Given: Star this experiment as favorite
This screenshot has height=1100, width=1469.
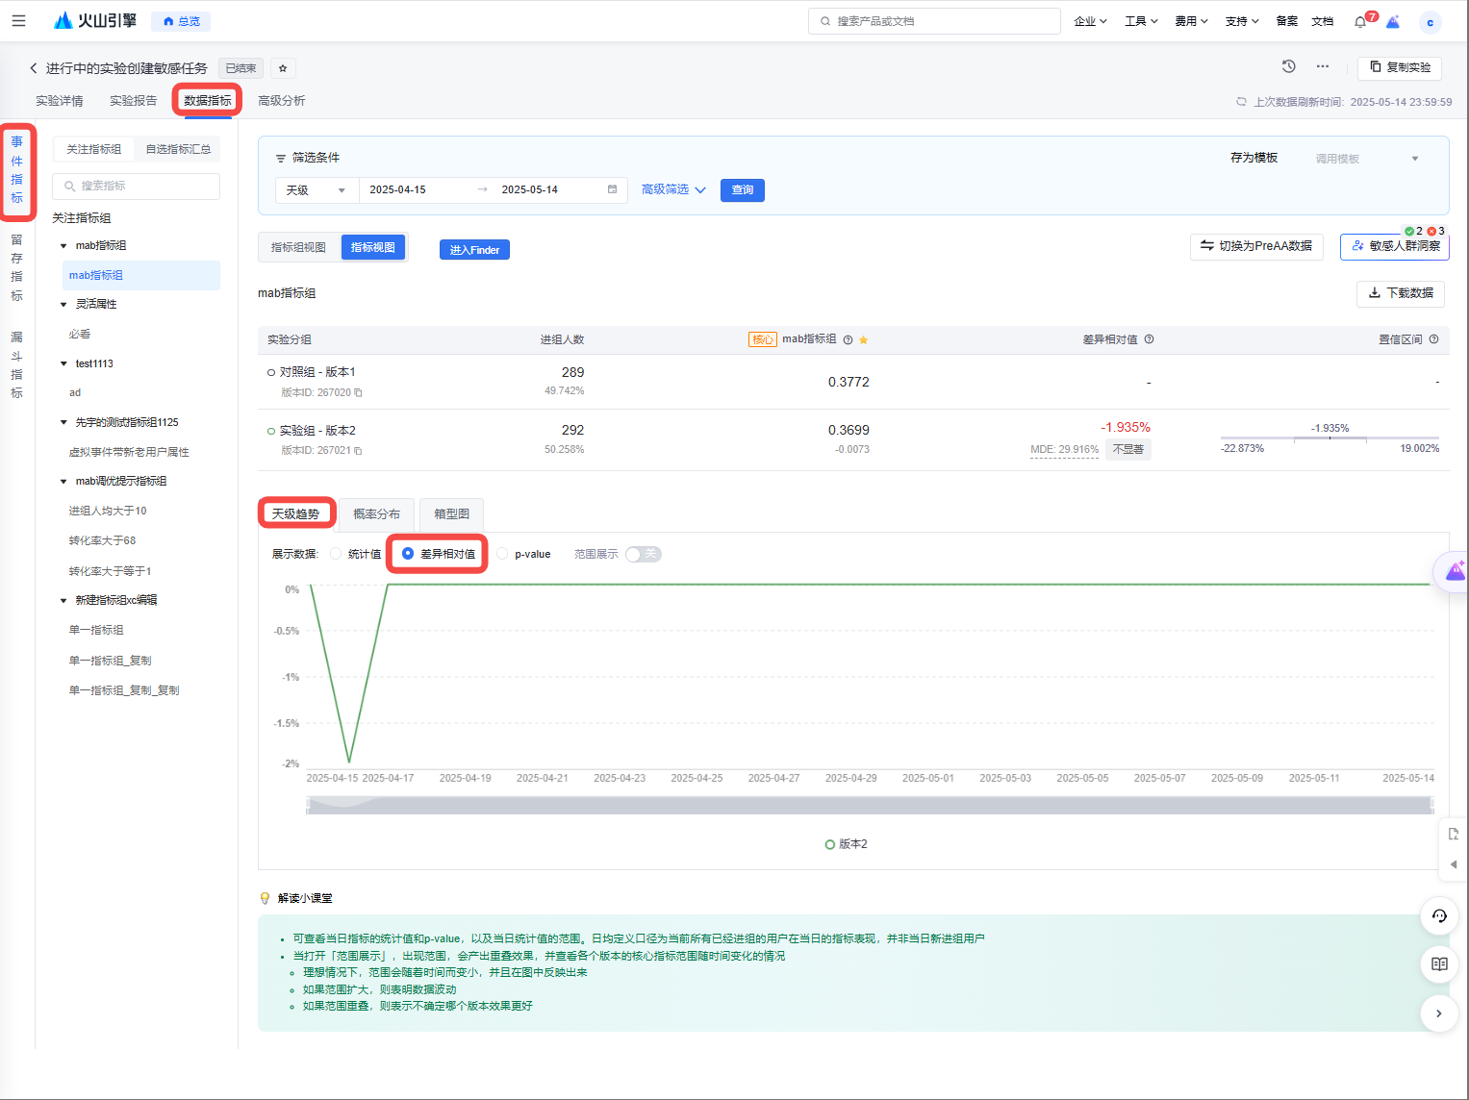Looking at the screenshot, I should click(x=283, y=68).
